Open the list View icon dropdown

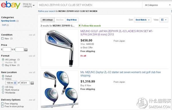point(164,20)
